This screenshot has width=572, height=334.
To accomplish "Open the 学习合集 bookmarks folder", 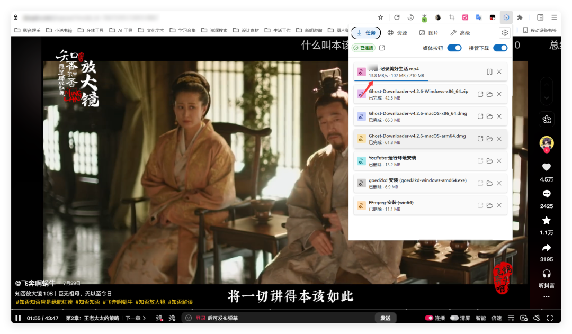I will coord(183,30).
